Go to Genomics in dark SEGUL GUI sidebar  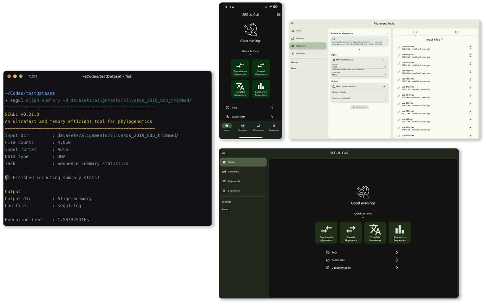pos(243,172)
